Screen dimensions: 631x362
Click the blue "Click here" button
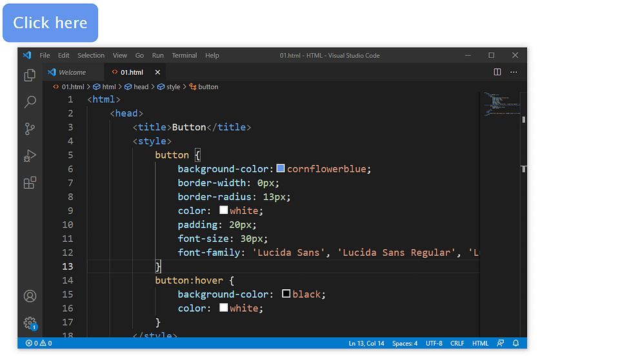(50, 23)
